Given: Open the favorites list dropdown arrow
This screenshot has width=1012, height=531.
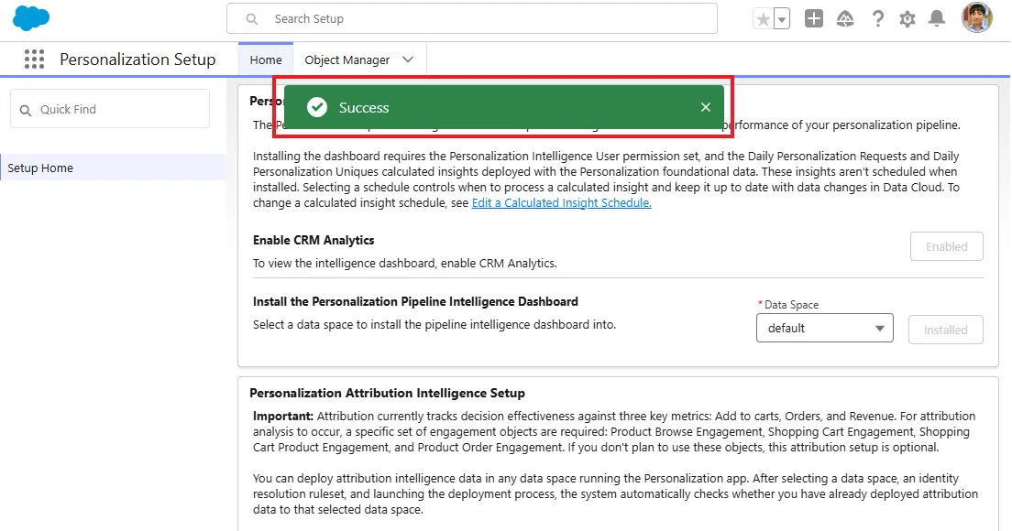Looking at the screenshot, I should [x=782, y=19].
